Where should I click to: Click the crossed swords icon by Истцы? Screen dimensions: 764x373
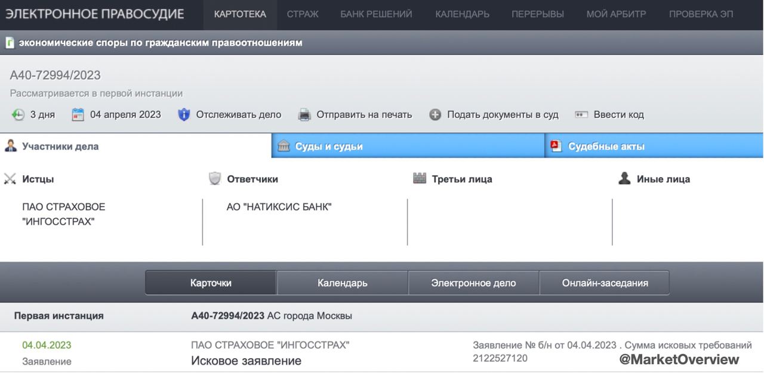10,179
